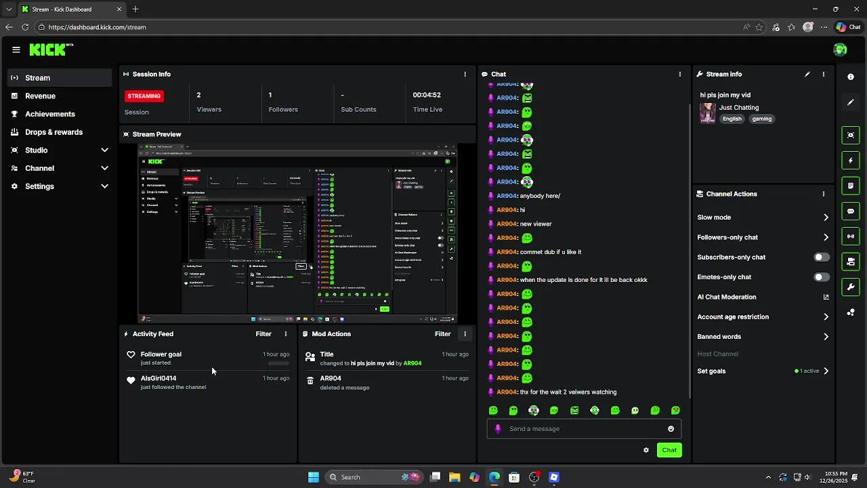
Task: Click the red STREAMING status badge
Action: tap(144, 96)
